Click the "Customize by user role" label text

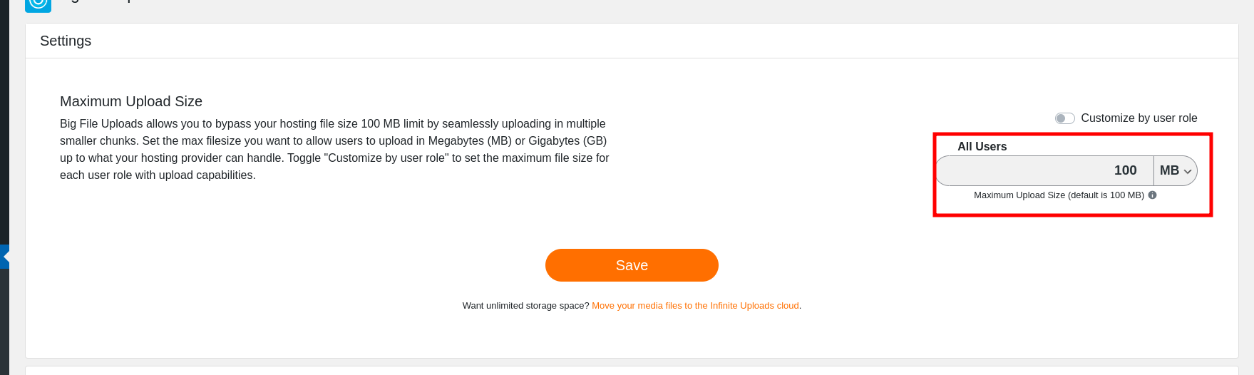point(1139,118)
